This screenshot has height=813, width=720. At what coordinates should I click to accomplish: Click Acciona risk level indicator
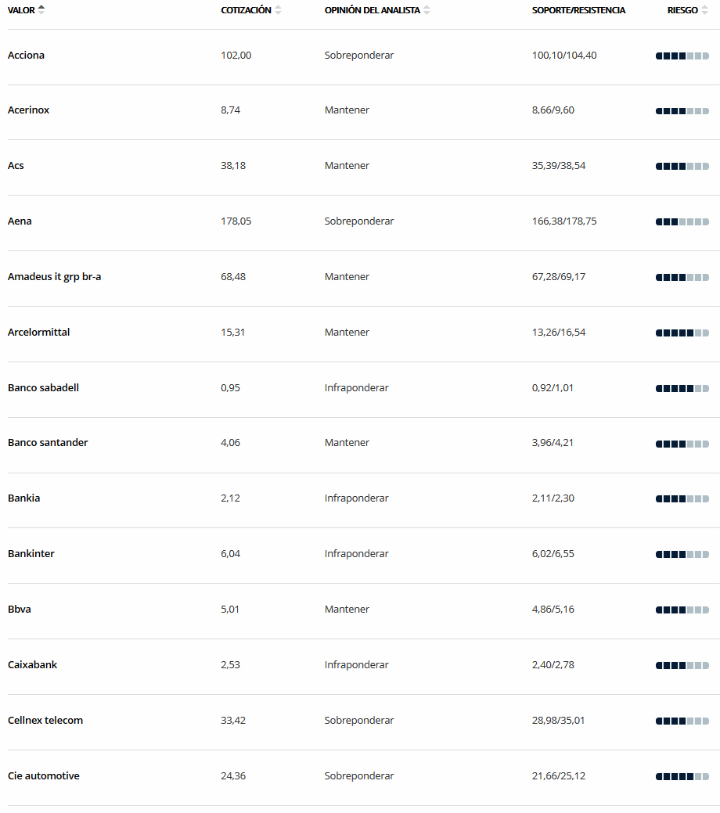tap(682, 56)
